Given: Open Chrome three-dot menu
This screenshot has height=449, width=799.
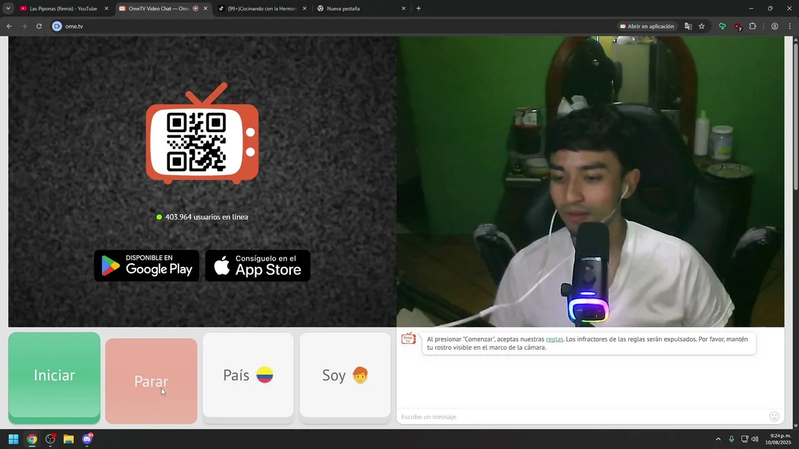Looking at the screenshot, I should pos(790,26).
